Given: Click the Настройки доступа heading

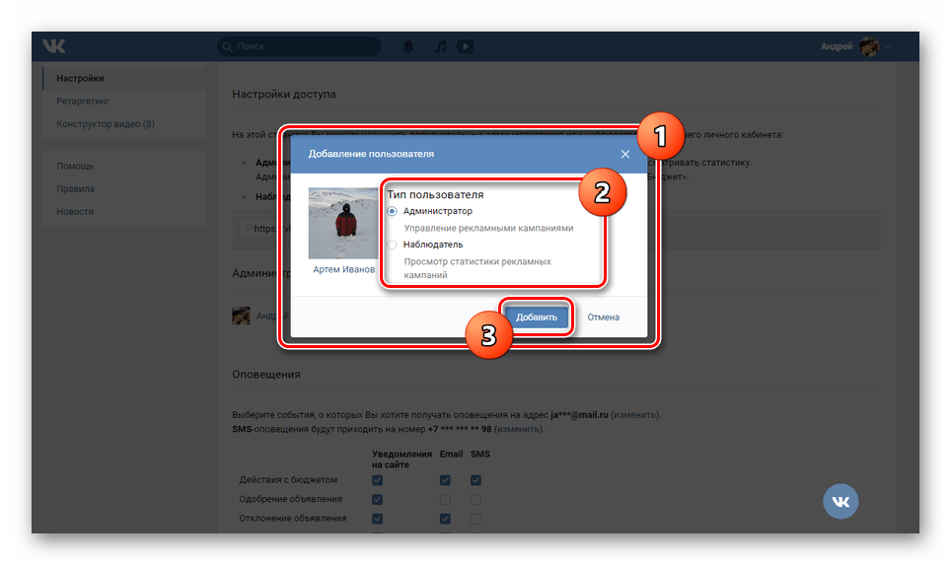Looking at the screenshot, I should pos(284,95).
